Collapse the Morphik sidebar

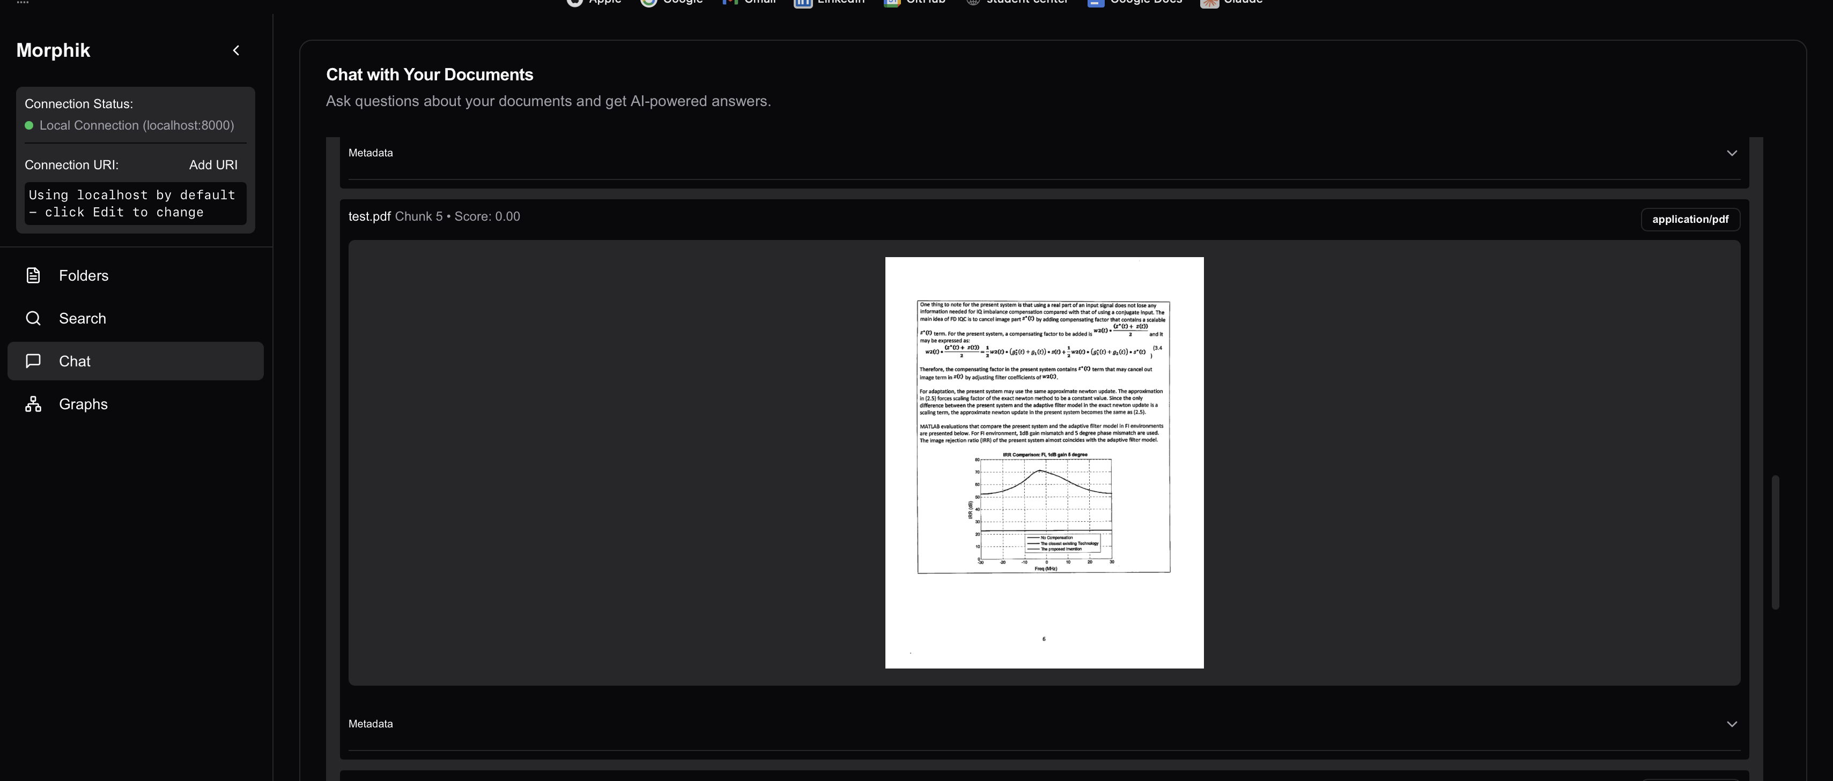[236, 50]
